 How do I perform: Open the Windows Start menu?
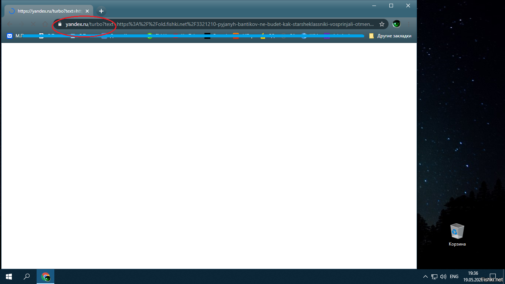click(x=9, y=277)
